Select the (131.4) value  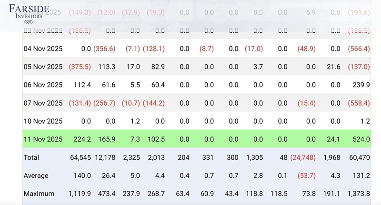pyautogui.click(x=80, y=103)
